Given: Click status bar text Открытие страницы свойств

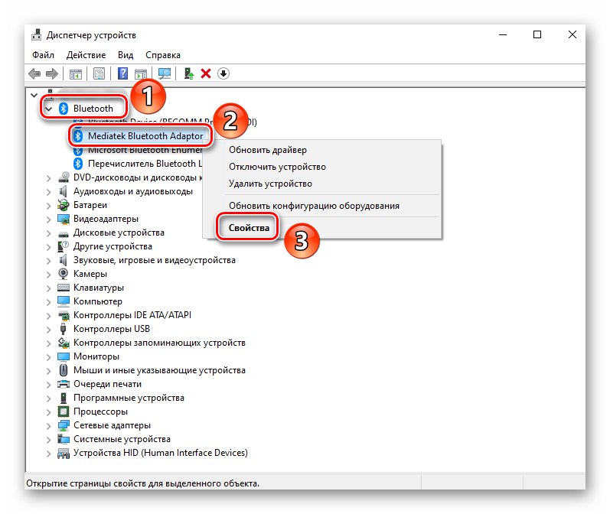Looking at the screenshot, I should point(143,483).
